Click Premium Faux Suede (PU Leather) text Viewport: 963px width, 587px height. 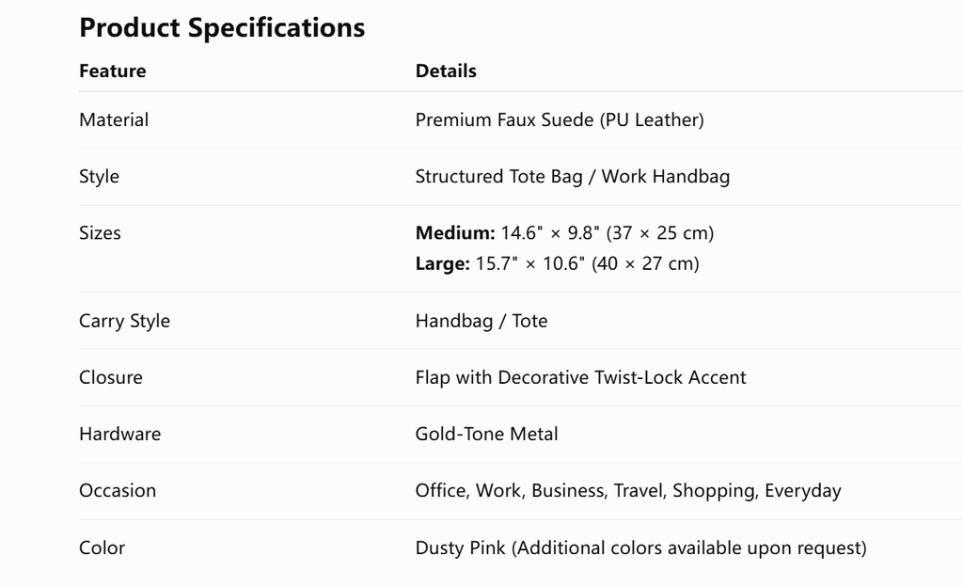[560, 119]
